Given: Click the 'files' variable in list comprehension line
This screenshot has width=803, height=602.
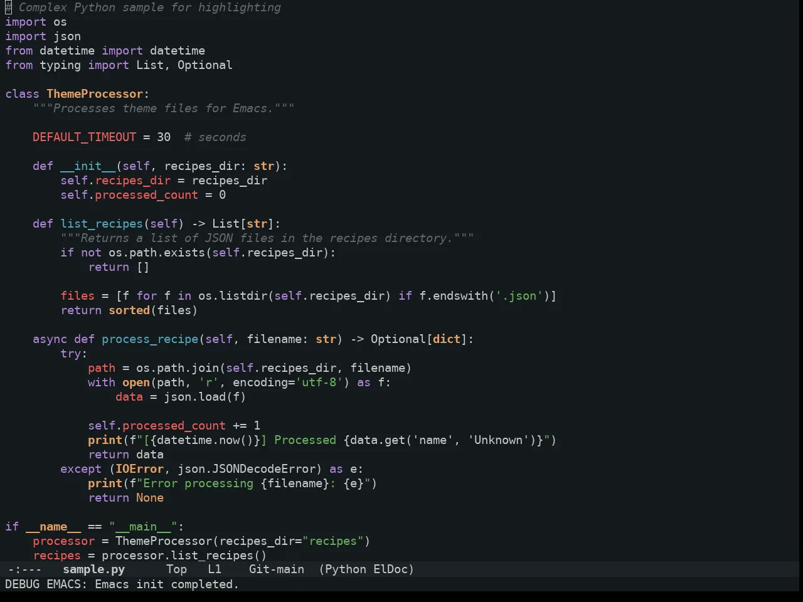Looking at the screenshot, I should pyautogui.click(x=78, y=296).
